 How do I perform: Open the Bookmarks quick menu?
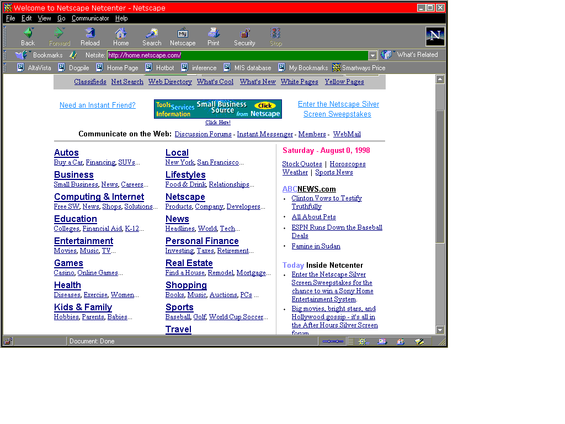point(40,55)
